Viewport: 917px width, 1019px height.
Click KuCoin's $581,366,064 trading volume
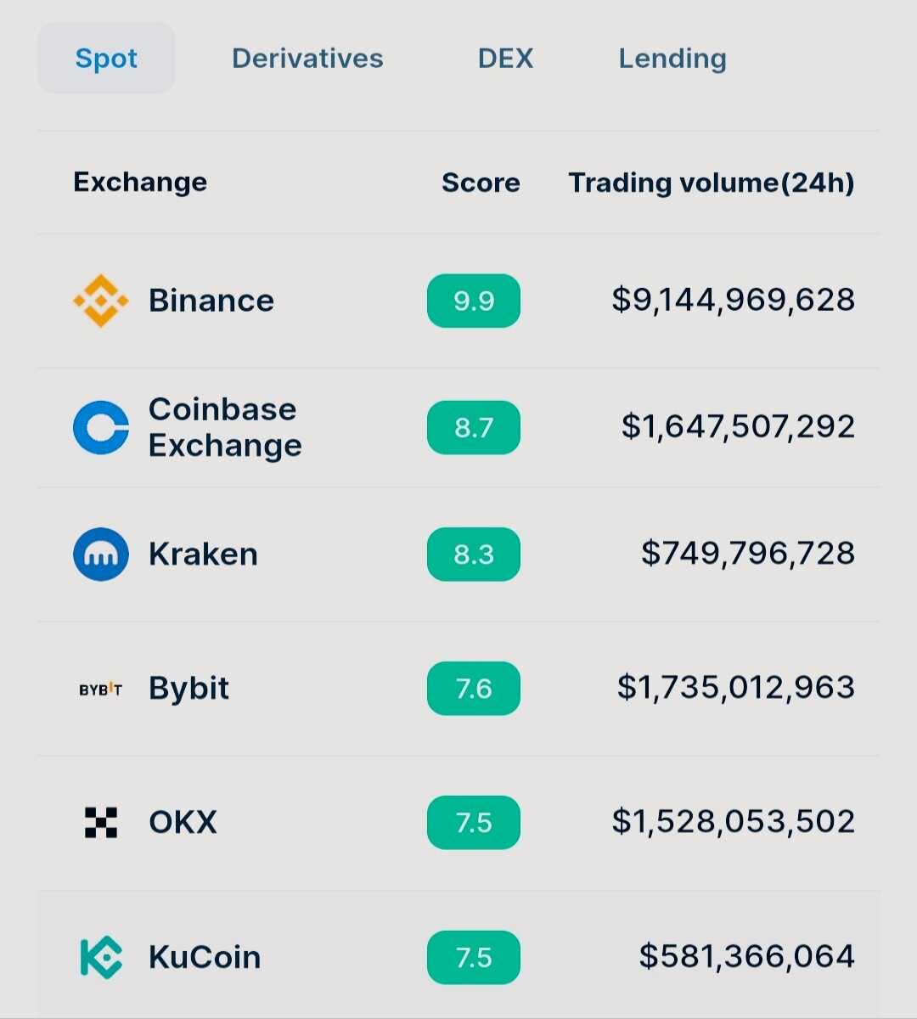pyautogui.click(x=747, y=956)
